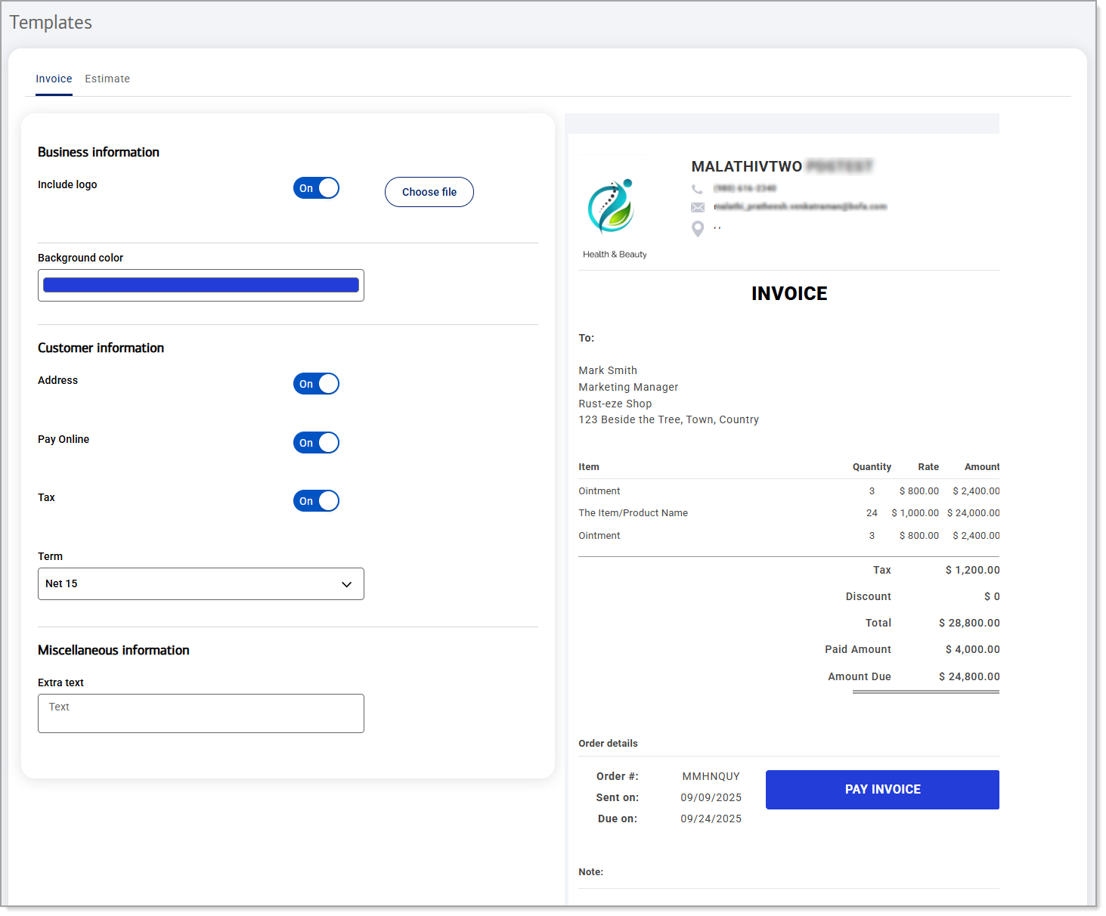Click the envelope icon next to email

698,207
